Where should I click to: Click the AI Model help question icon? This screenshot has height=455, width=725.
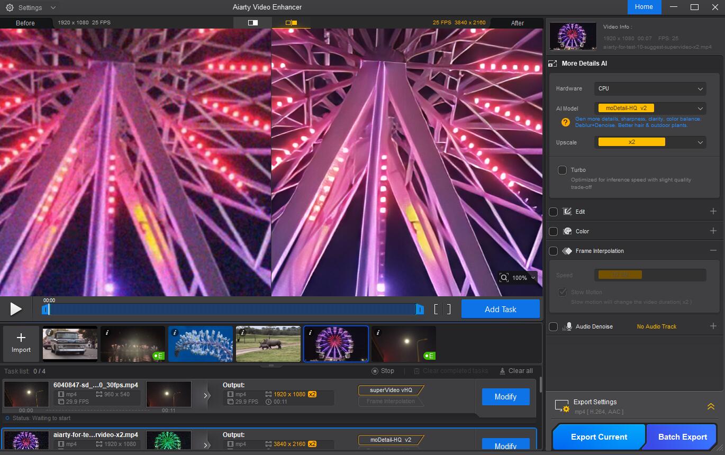(x=565, y=122)
